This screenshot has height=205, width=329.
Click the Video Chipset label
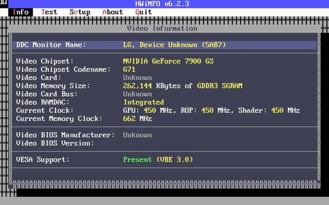tap(45, 61)
